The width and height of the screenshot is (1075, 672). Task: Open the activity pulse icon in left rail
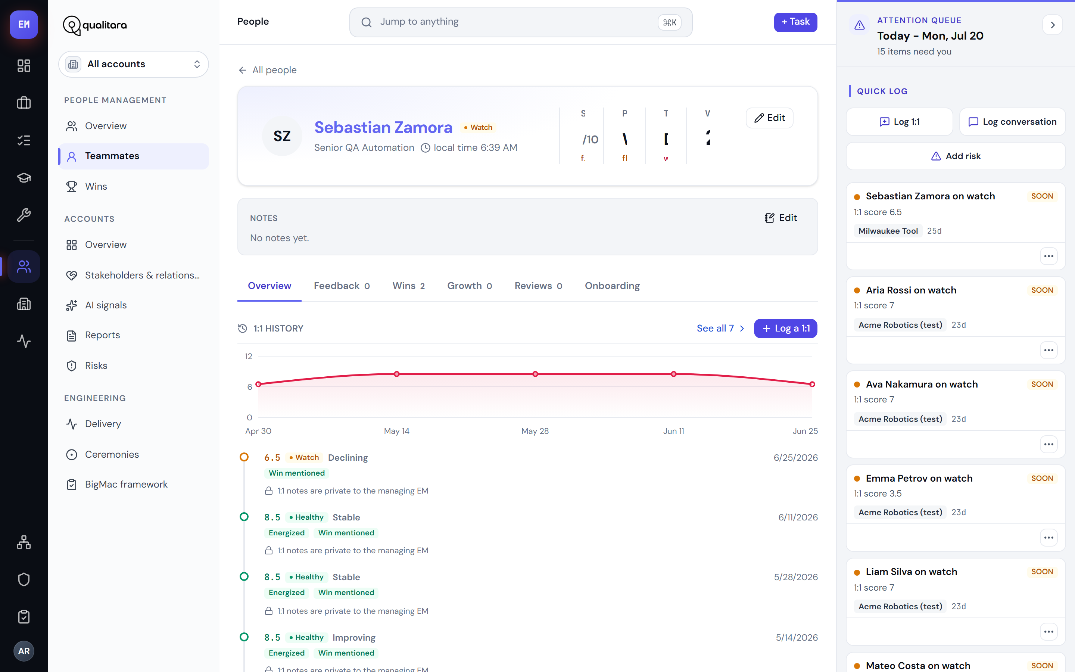24,341
